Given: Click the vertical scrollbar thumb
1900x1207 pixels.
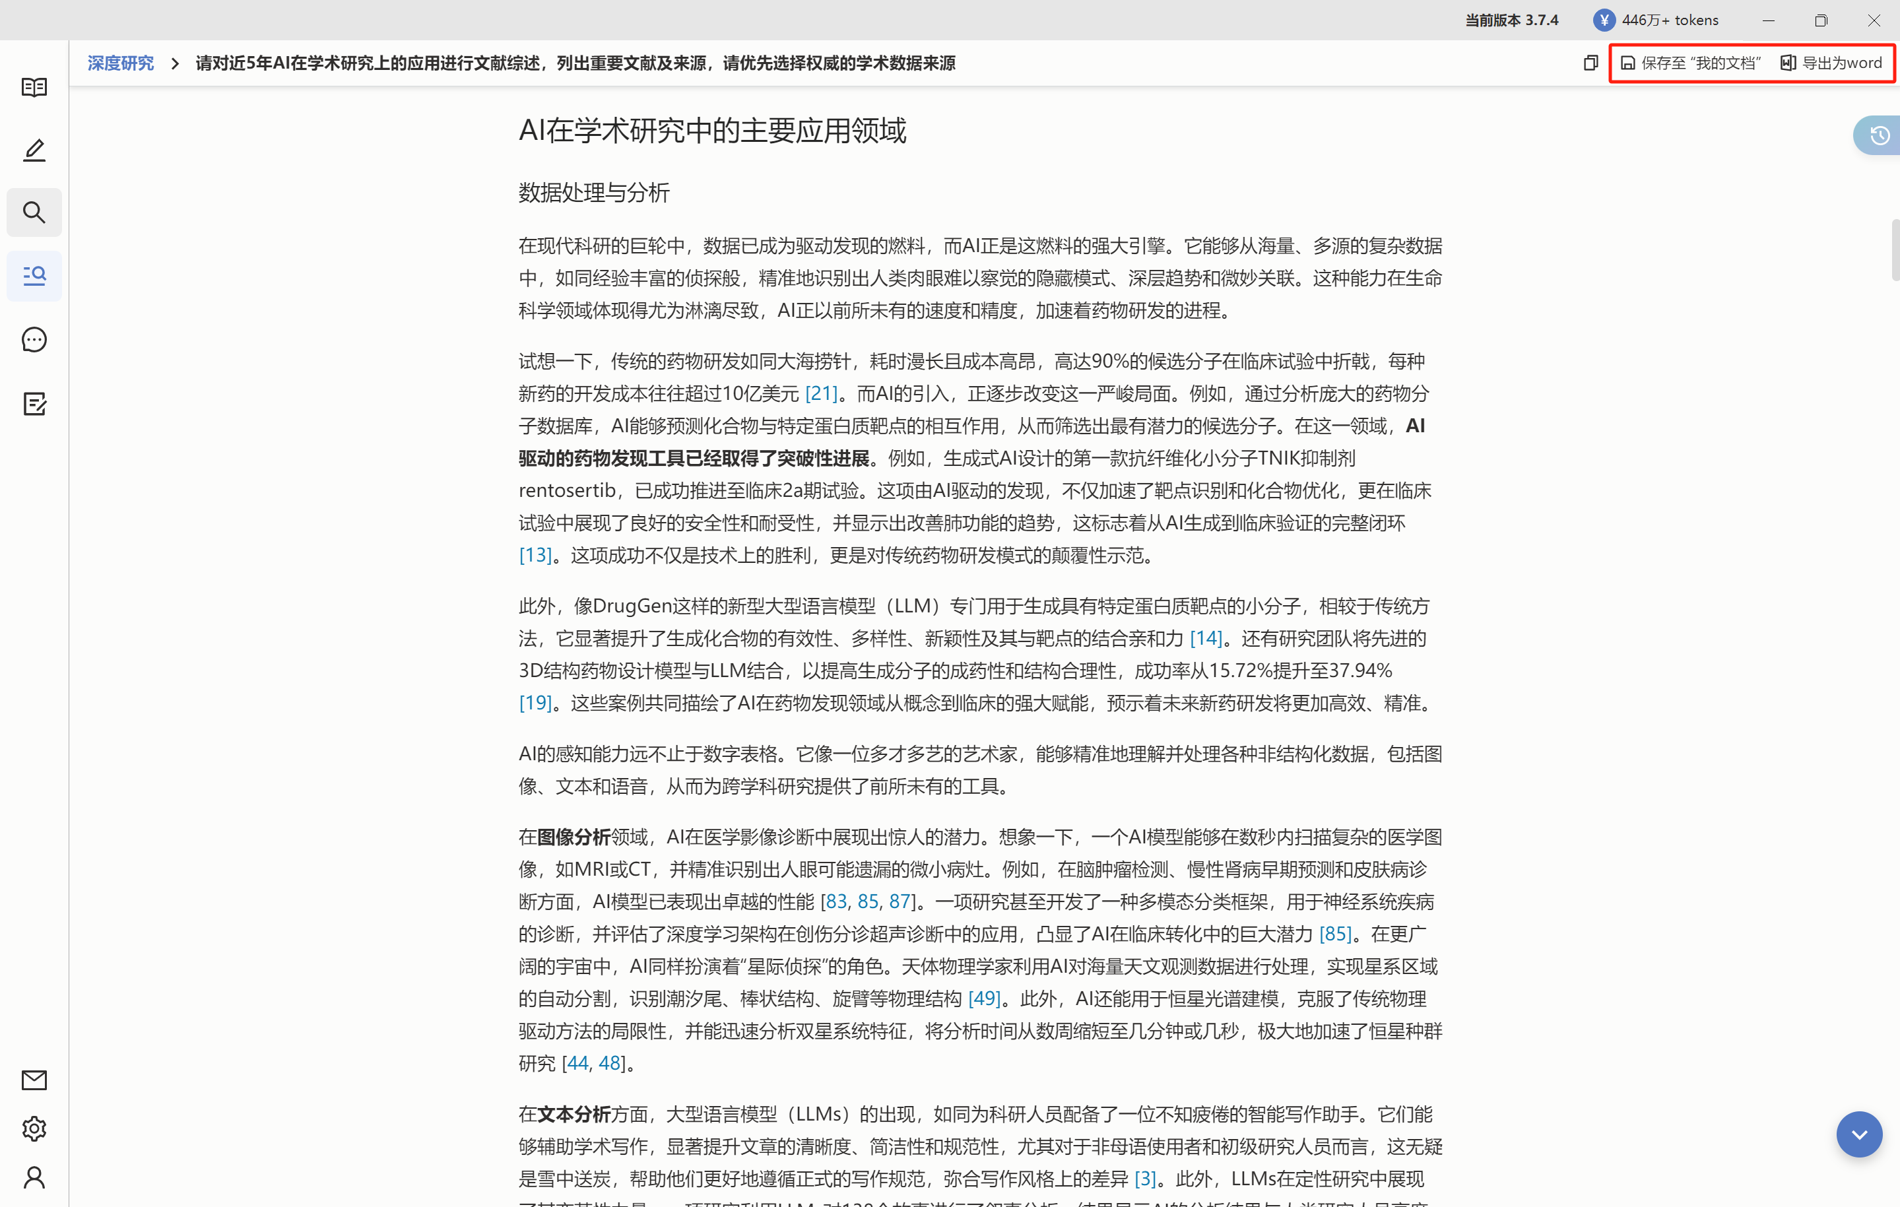Looking at the screenshot, I should click(1895, 250).
